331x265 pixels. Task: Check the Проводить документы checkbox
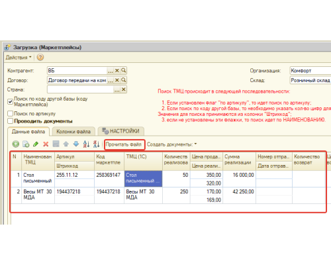(x=10, y=121)
